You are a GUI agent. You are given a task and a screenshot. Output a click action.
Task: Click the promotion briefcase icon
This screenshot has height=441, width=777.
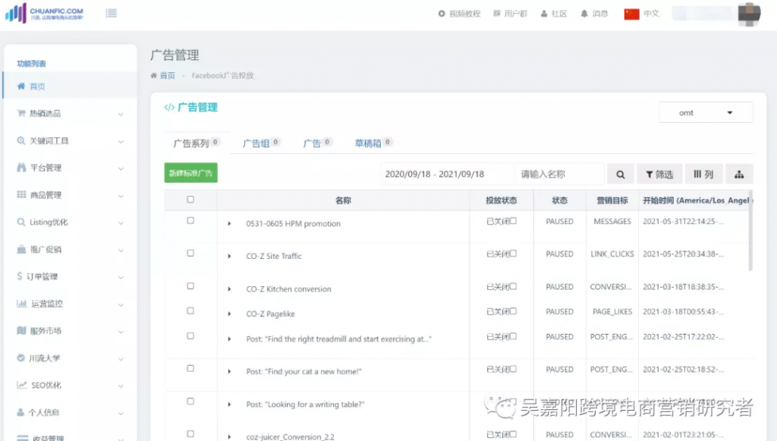pyautogui.click(x=21, y=249)
